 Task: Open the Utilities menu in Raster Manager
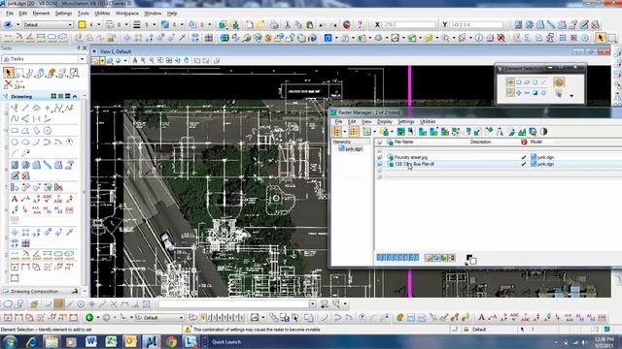(x=428, y=121)
